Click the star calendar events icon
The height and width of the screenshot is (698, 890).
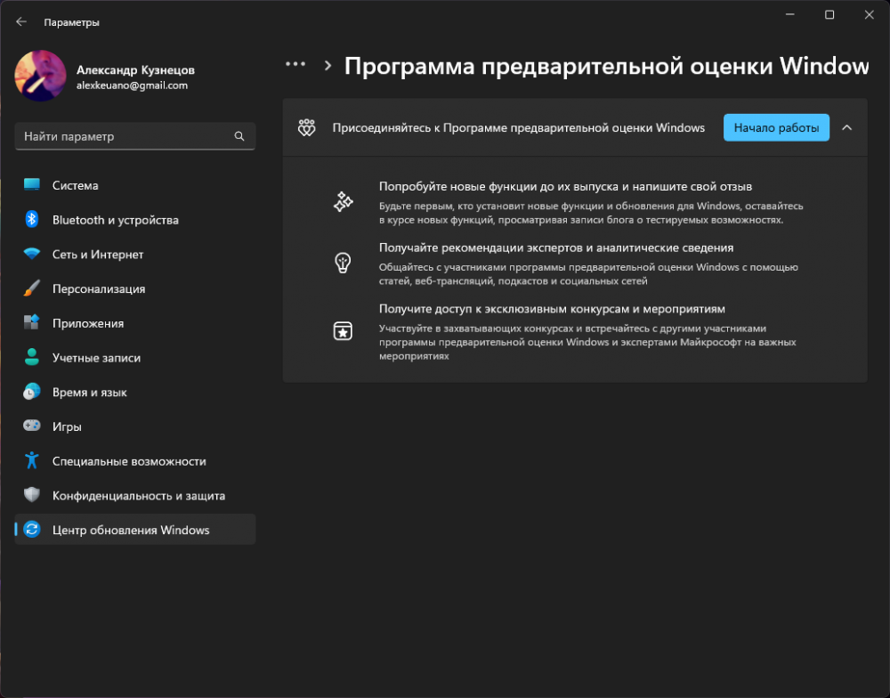343,330
